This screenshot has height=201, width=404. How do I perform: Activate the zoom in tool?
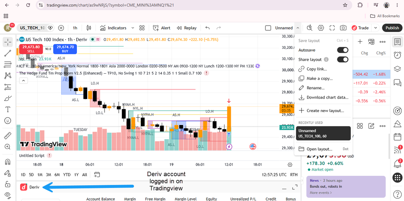(x=8, y=147)
